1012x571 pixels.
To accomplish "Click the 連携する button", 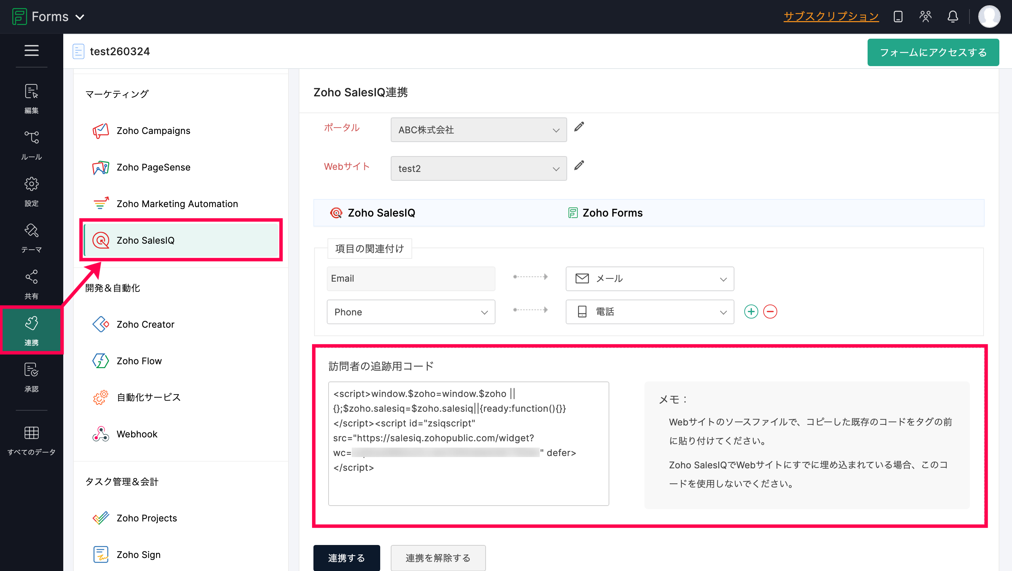I will (346, 558).
